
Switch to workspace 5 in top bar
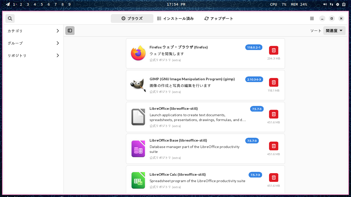tap(42, 4)
